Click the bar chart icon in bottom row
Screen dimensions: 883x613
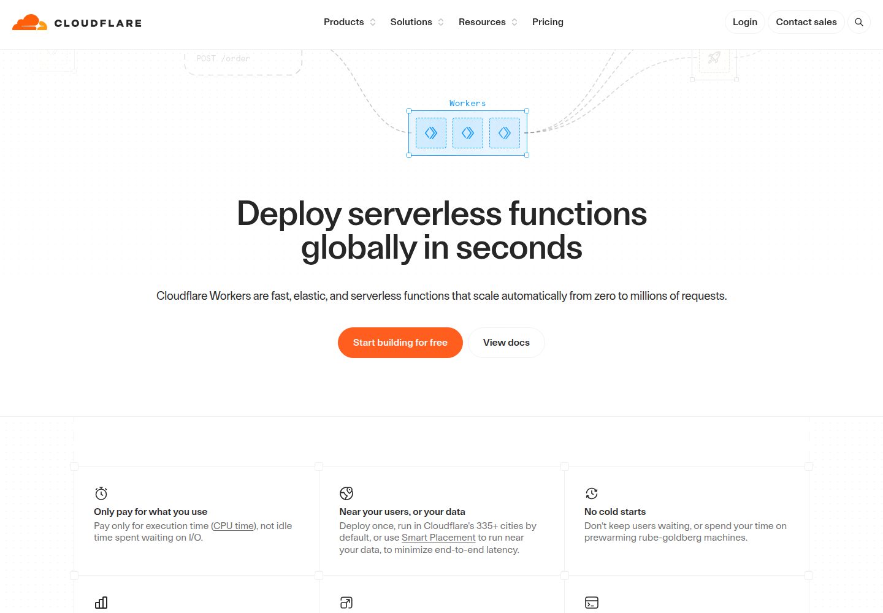tap(101, 603)
